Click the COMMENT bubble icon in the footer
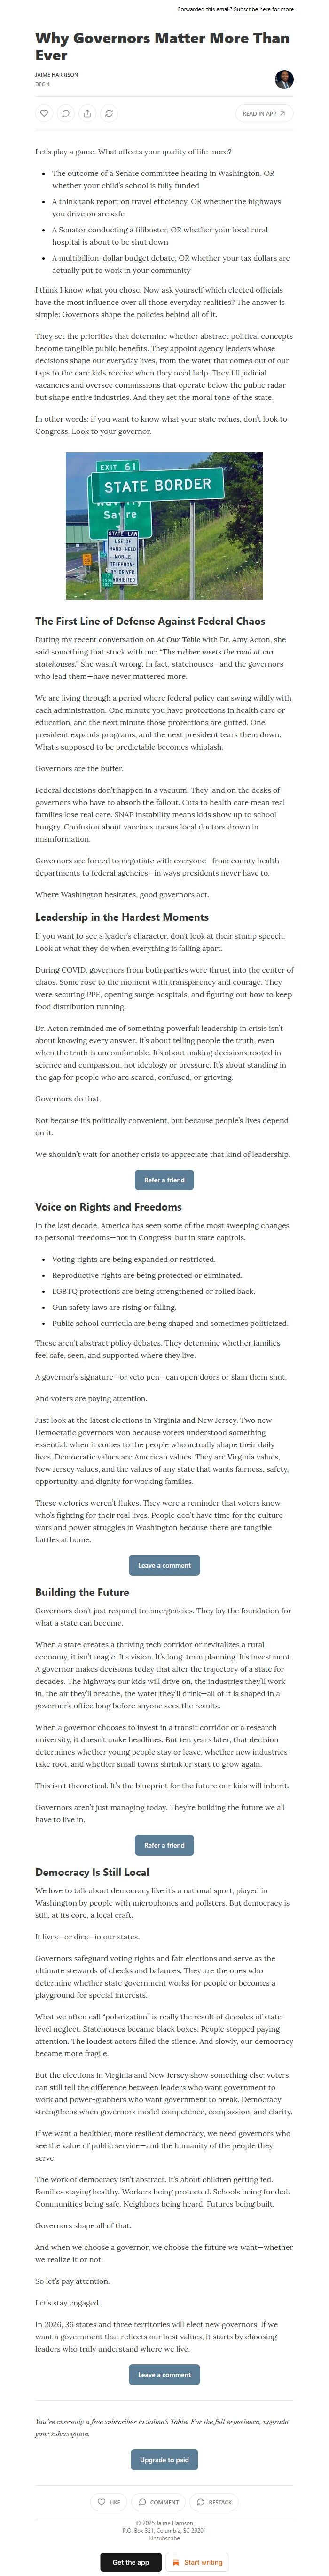The height and width of the screenshot is (2576, 329). [x=142, y=2501]
